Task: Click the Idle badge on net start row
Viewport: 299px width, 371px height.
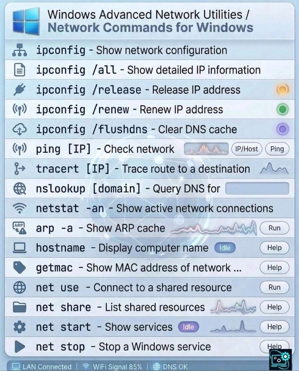Action: (188, 327)
